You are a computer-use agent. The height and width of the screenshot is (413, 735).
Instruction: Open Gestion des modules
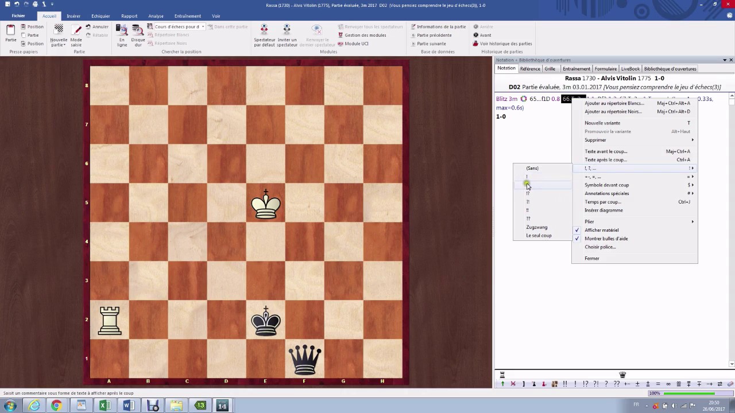click(x=362, y=35)
